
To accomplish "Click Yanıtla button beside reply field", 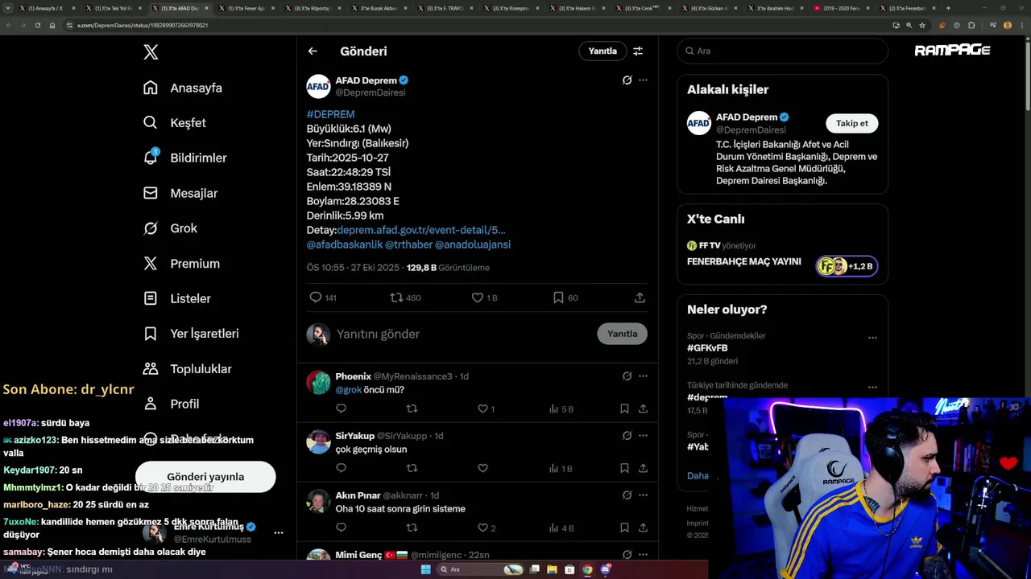I will 622,334.
